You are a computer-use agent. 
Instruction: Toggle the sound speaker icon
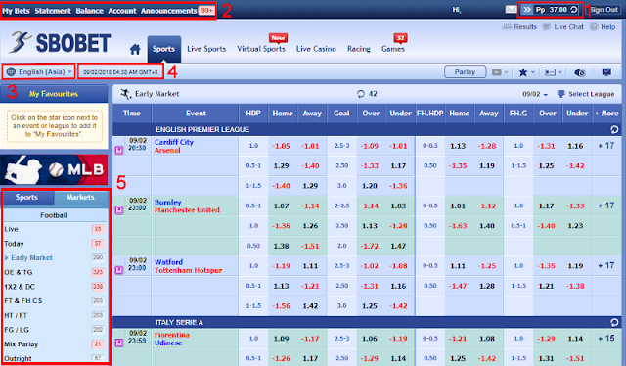point(579,72)
